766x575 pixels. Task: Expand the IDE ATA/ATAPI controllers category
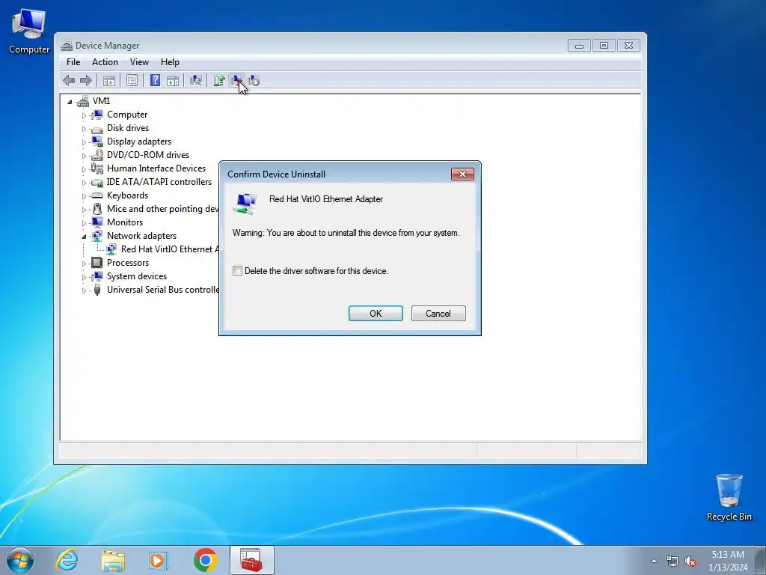pyautogui.click(x=84, y=183)
